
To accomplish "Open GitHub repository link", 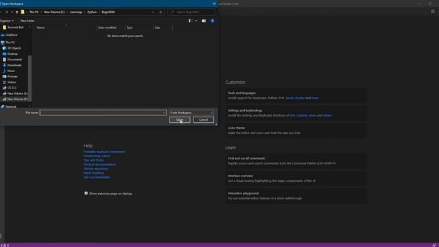I will pos(96,169).
